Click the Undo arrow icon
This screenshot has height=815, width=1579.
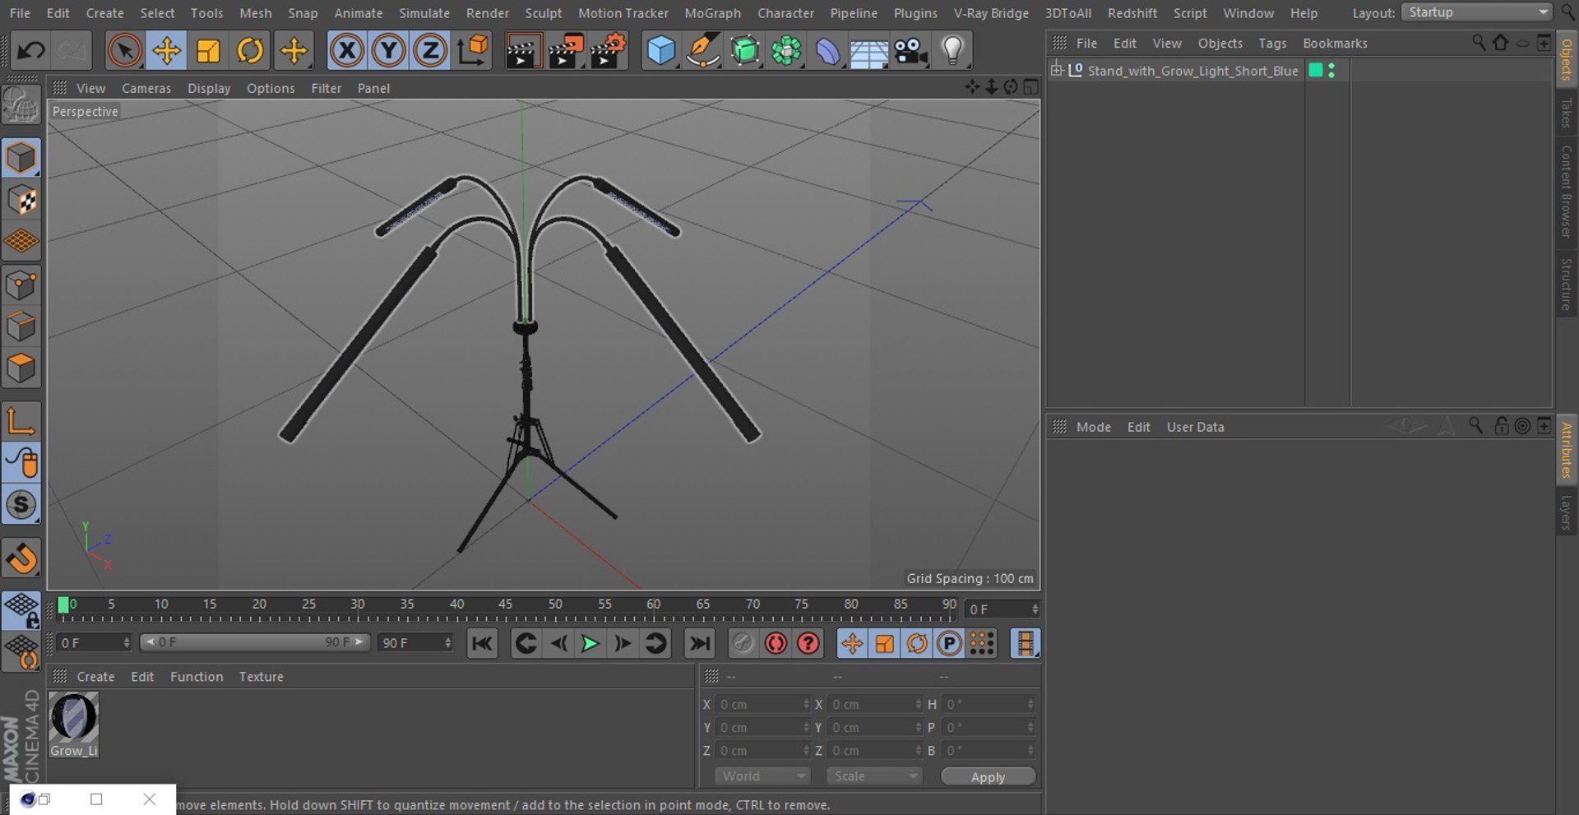point(31,51)
